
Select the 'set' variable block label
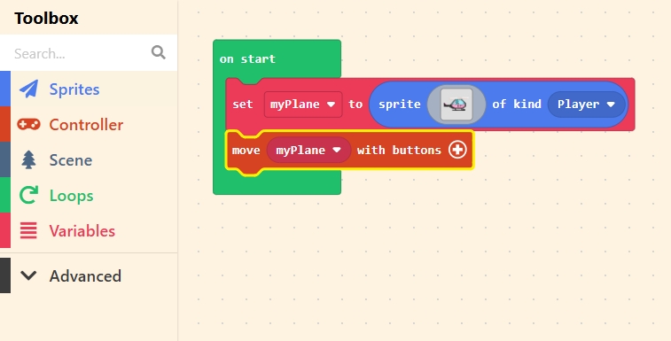click(243, 105)
